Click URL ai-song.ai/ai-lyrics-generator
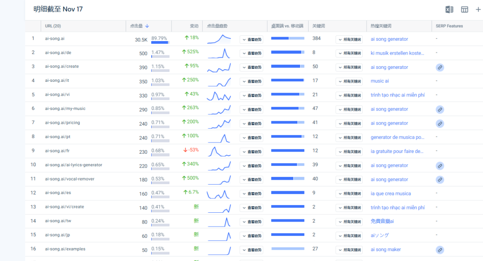The height and width of the screenshot is (261, 483). tap(74, 165)
